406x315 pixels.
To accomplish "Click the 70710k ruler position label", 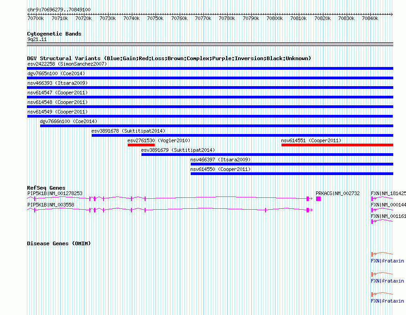I will click(60, 18).
